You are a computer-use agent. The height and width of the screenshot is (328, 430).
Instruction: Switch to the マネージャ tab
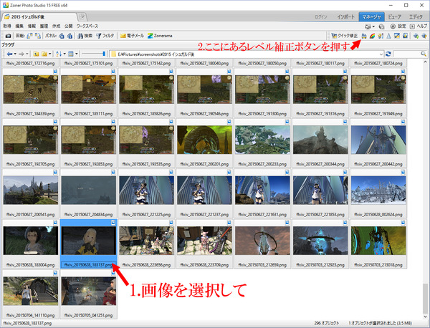pos(371,17)
